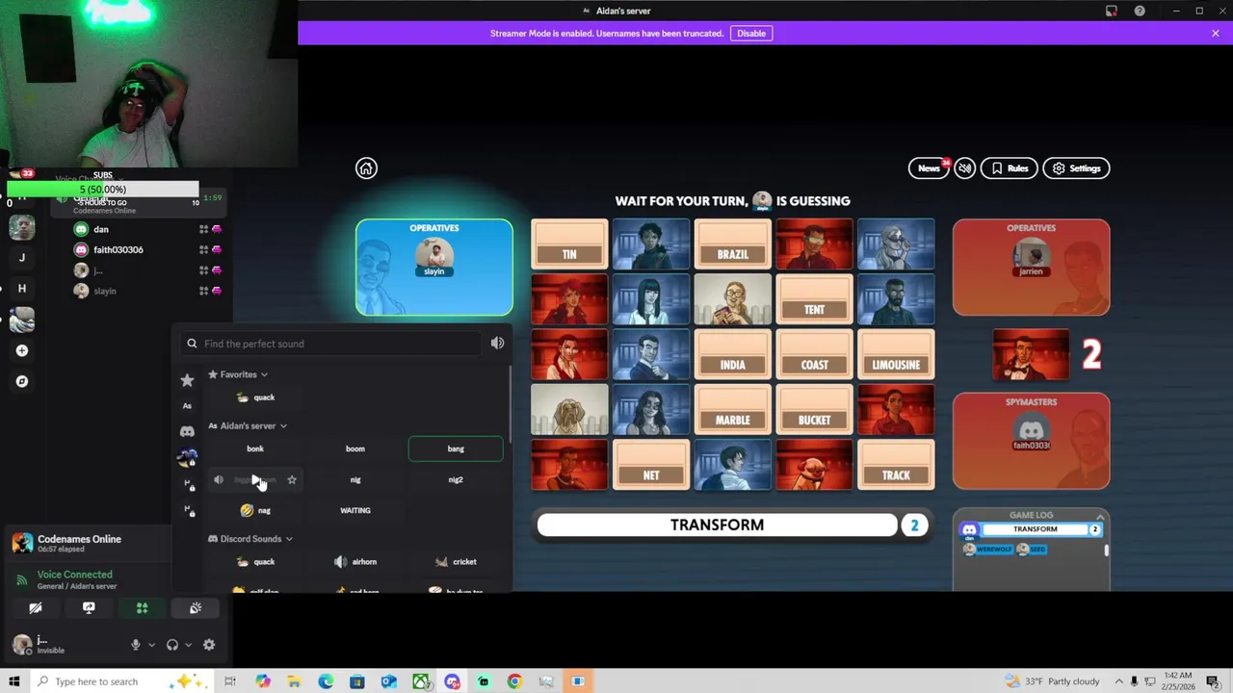This screenshot has width=1233, height=693.
Task: Open Codenames Settings
Action: tap(1076, 168)
